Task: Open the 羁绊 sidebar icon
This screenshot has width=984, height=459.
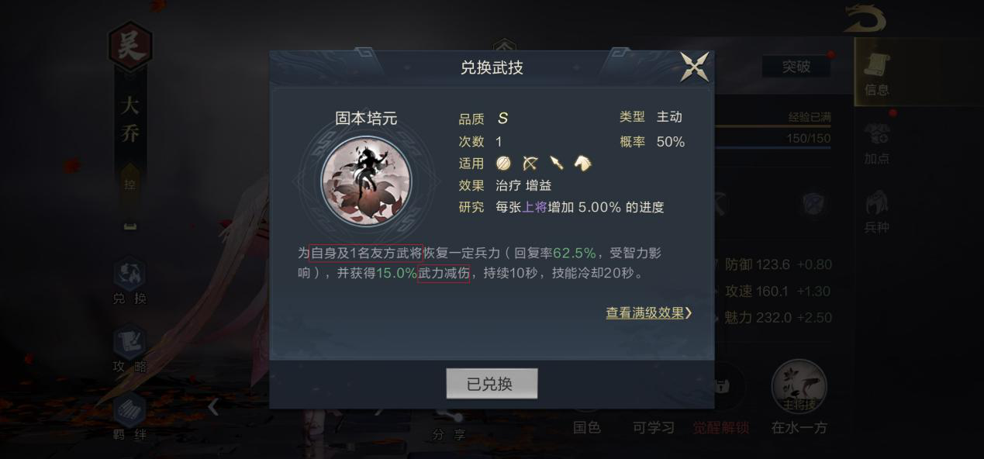Action: click(x=129, y=416)
